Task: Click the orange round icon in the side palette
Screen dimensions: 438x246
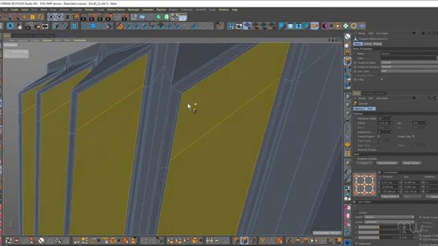Action: pyautogui.click(x=348, y=145)
